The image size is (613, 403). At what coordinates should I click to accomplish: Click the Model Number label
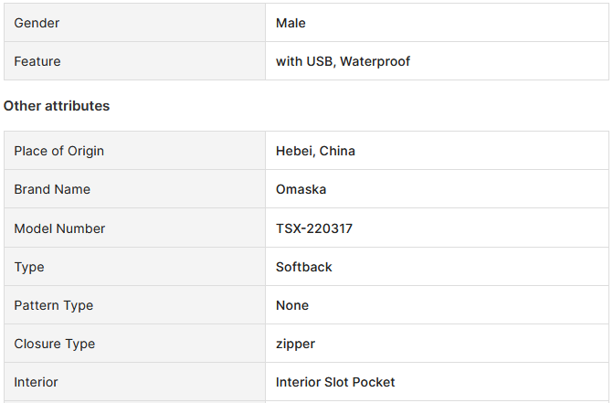(59, 228)
